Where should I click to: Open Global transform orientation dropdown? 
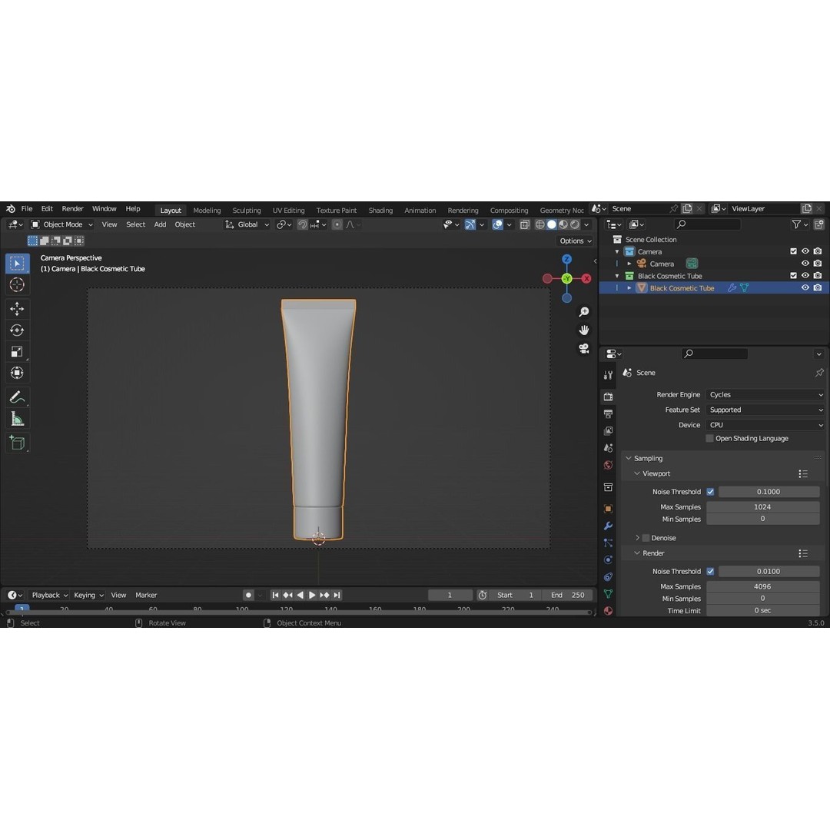[247, 224]
